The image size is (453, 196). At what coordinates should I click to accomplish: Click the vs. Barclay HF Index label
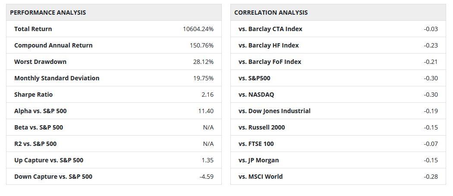[269, 45]
